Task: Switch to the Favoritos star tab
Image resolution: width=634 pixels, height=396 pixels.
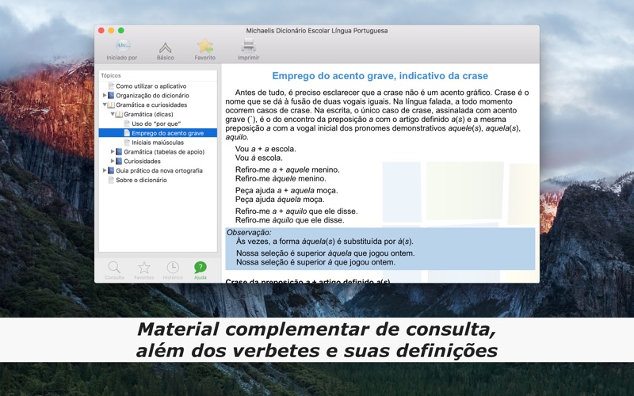Action: click(x=144, y=270)
